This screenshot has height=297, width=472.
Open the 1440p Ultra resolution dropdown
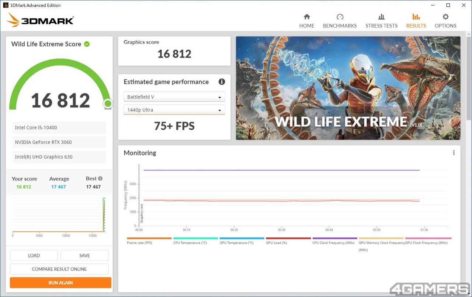[x=174, y=110]
